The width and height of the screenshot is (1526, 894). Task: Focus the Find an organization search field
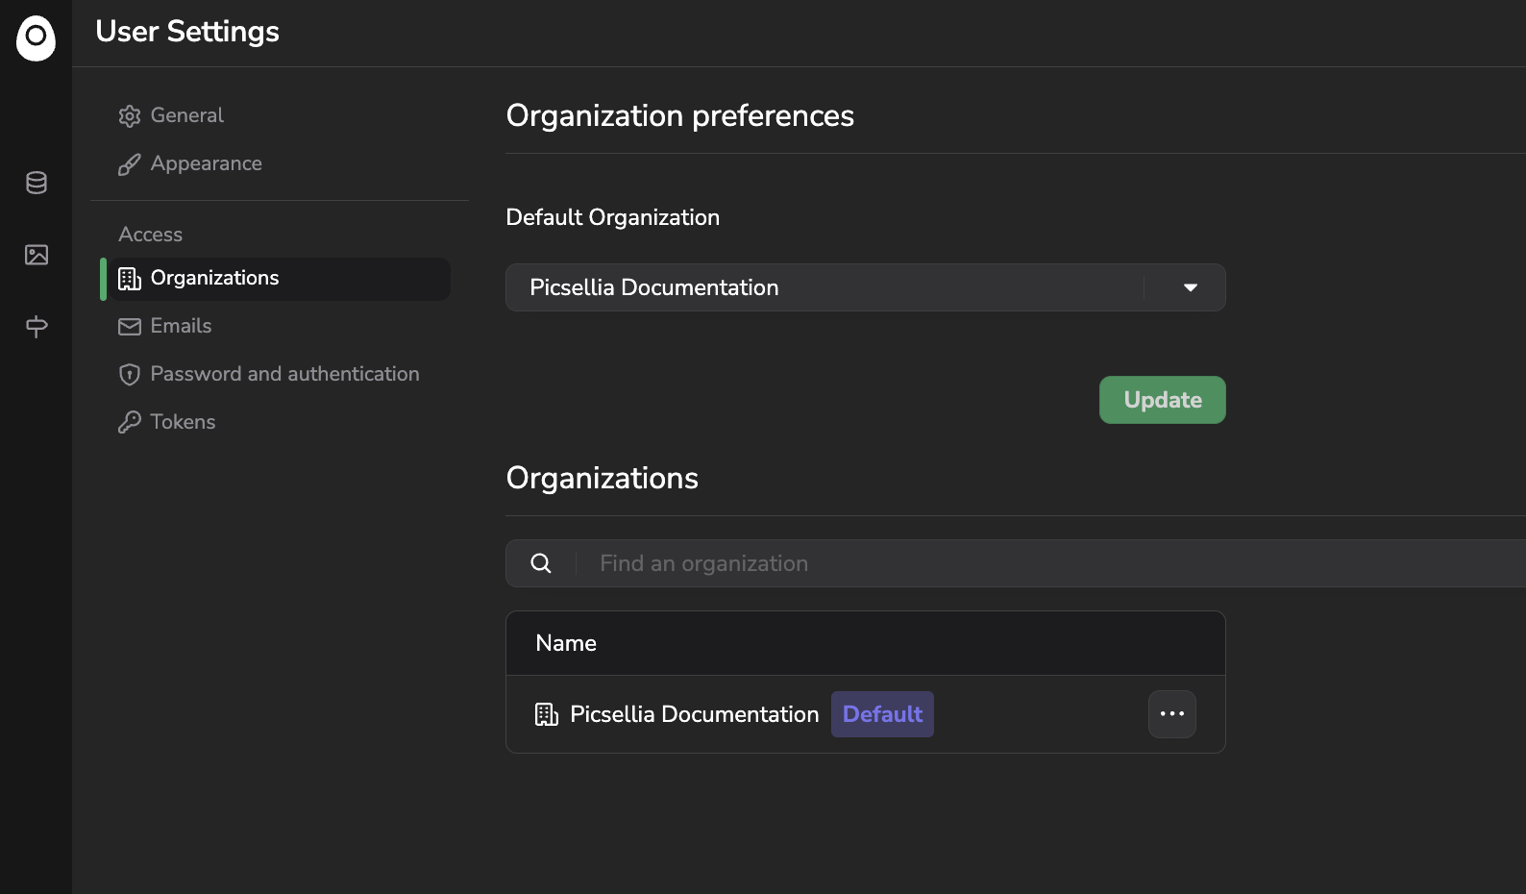pyautogui.click(x=961, y=563)
